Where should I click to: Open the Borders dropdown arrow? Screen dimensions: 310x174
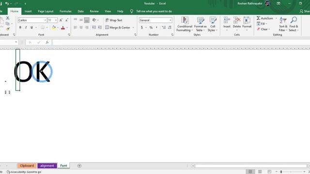click(47, 28)
